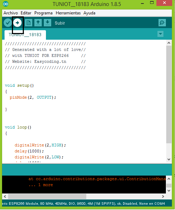Click the '... 1 more' console line

[41, 185]
